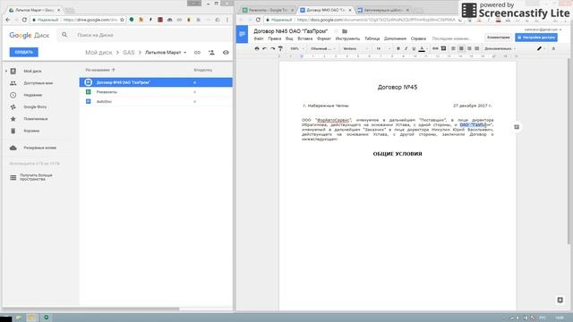This screenshot has width=573, height=322.
Task: Open the Инструменты menu in Docs
Action: [x=347, y=38]
